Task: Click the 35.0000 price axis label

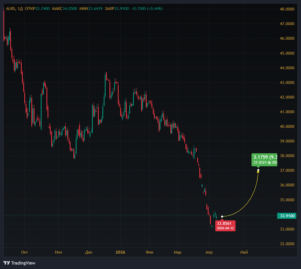Action: click(287, 200)
